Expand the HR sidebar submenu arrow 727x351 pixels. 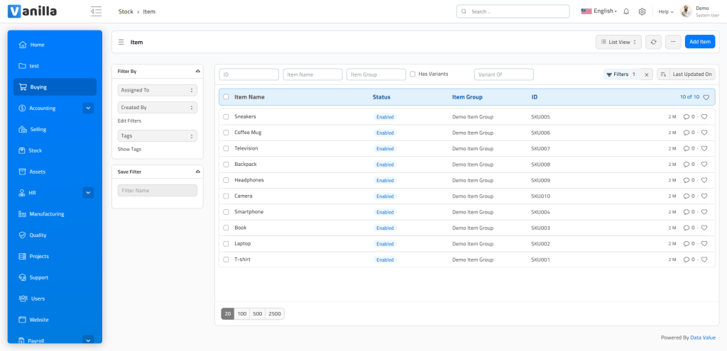[88, 193]
